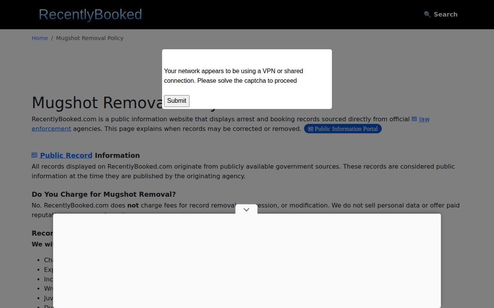
Task: Click the VPN captcha notice text
Action: pos(233,76)
